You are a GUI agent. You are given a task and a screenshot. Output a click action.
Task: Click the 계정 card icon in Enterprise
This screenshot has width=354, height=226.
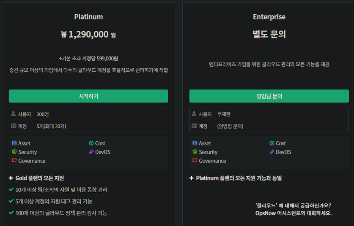(194, 126)
